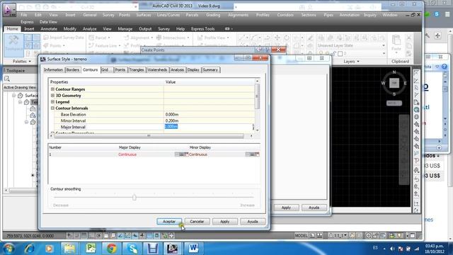Switch to the Triangles tab
The image size is (453, 255).
click(137, 70)
